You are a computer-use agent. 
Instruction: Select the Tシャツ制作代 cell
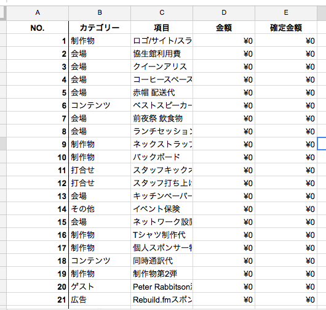[x=162, y=235]
